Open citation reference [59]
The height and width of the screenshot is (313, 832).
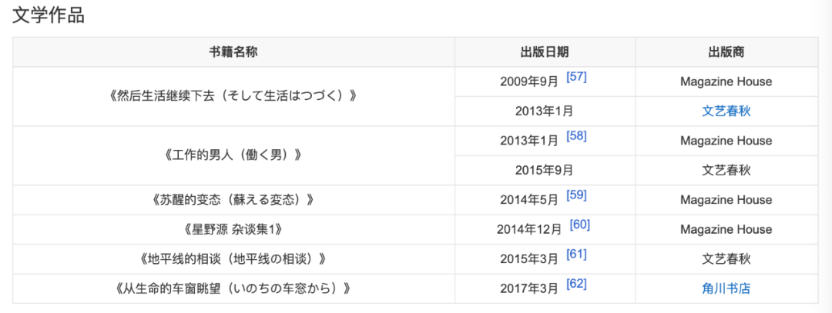[576, 195]
